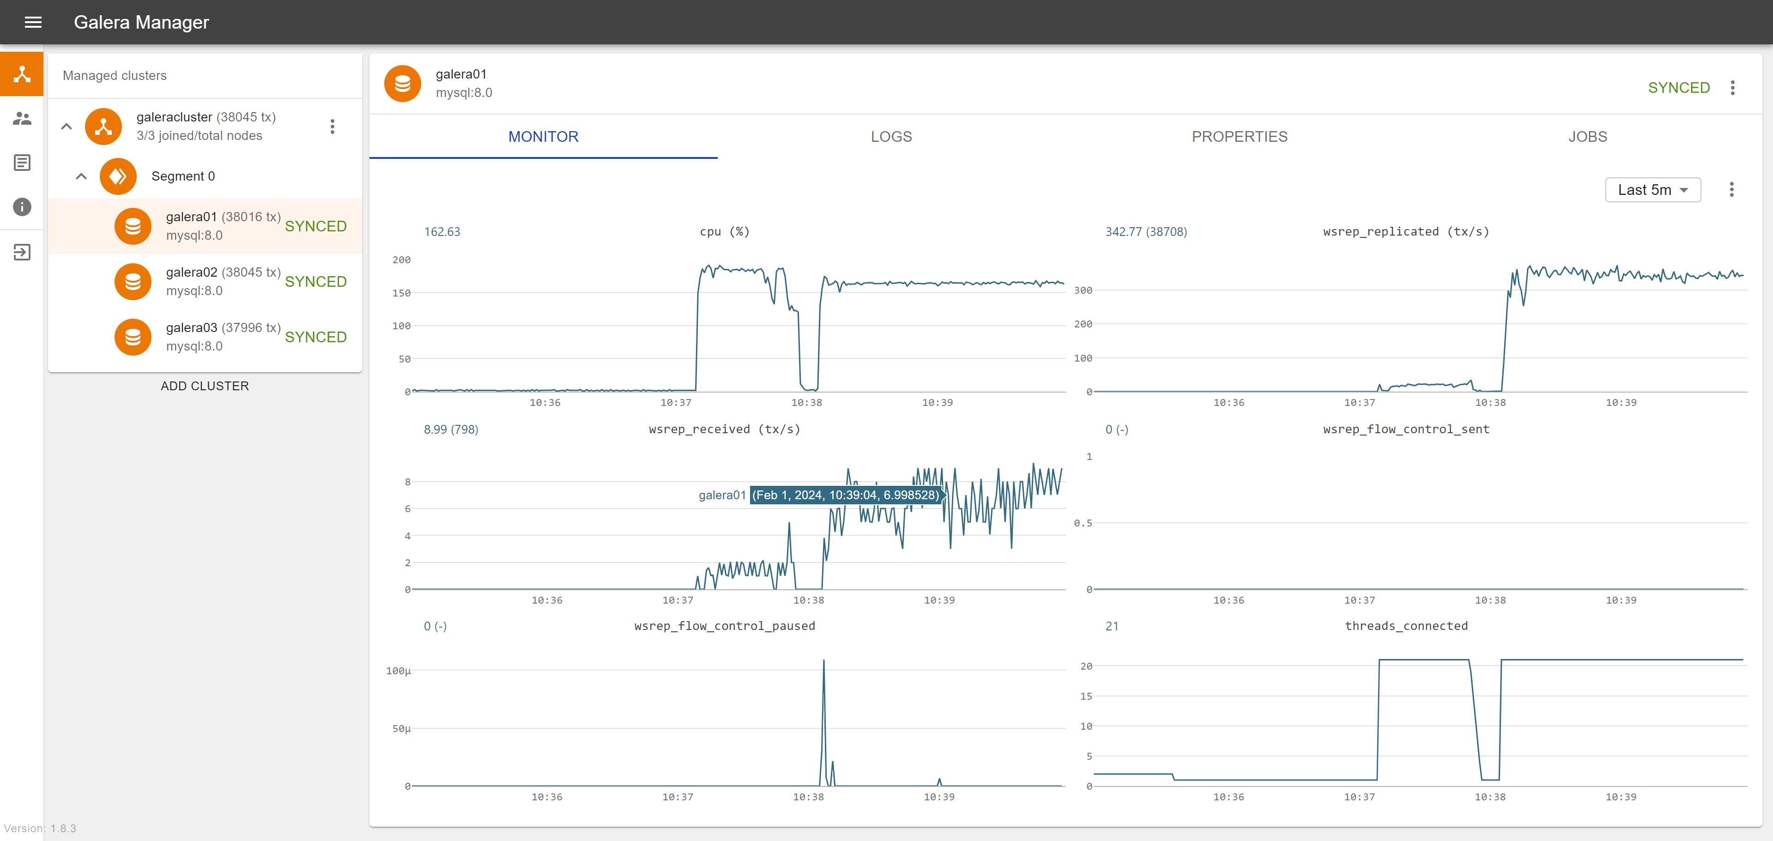This screenshot has height=841, width=1773.
Task: Click the clusters icon in the sidebar
Action: point(22,74)
